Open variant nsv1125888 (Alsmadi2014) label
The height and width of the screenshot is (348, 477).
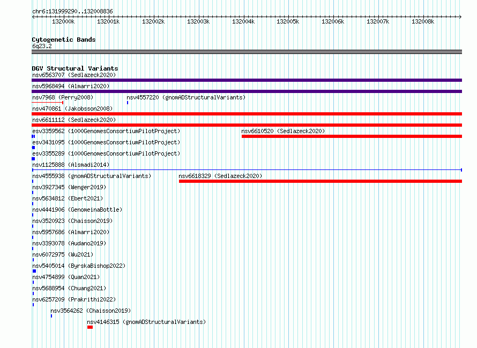71,165
